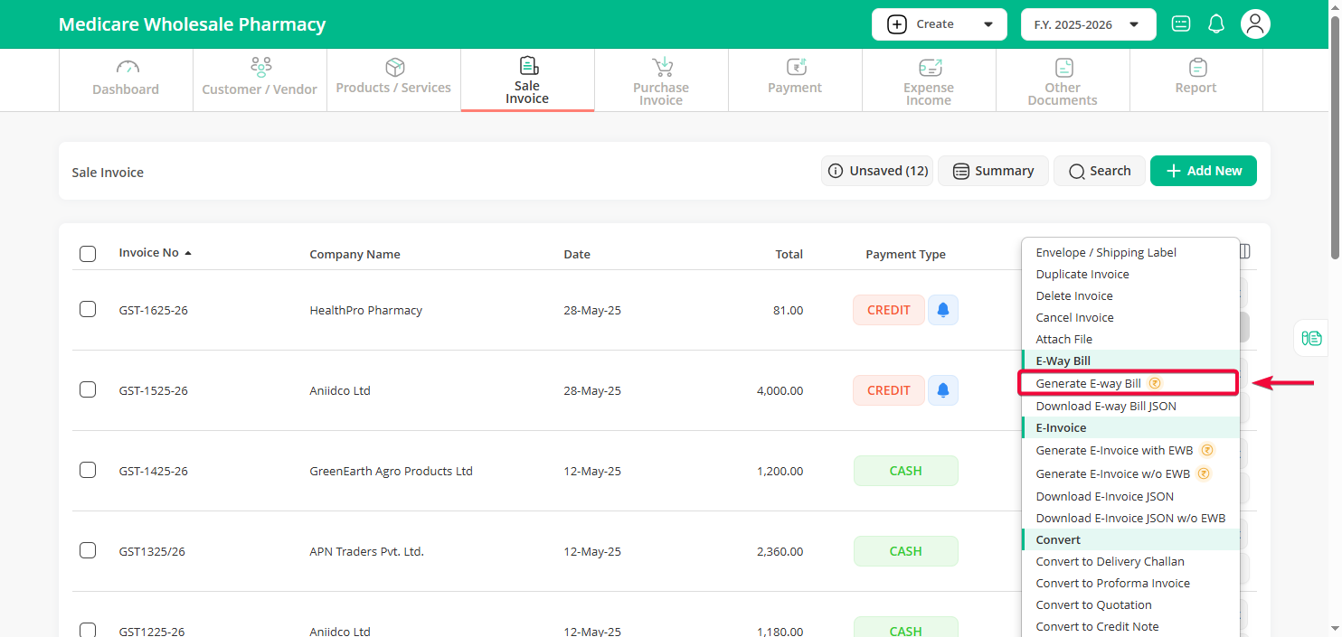The image size is (1342, 637).
Task: Select Delete Invoice menu item
Action: click(1130, 295)
